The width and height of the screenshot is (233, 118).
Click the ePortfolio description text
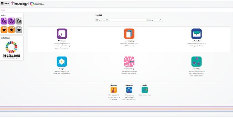coord(196,45)
